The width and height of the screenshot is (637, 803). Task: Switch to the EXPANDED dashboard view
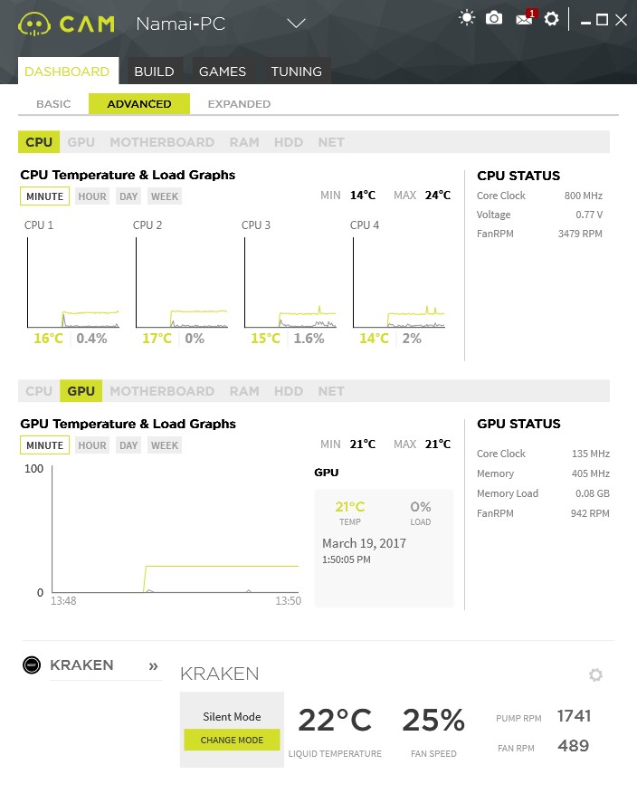click(239, 104)
